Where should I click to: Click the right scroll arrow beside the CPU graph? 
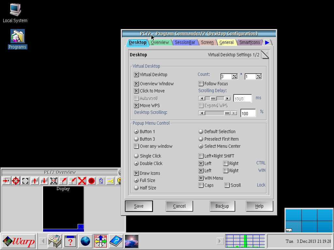[220, 241]
